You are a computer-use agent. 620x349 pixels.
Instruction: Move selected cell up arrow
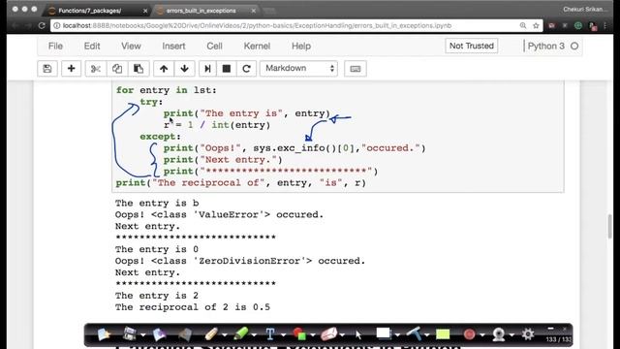point(164,69)
